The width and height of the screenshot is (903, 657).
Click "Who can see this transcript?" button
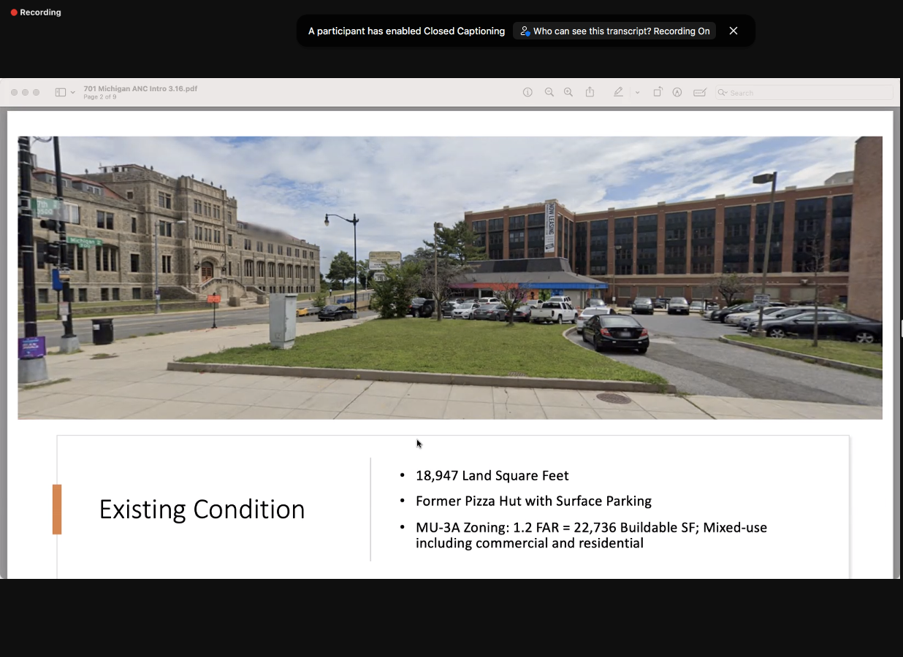coord(614,31)
